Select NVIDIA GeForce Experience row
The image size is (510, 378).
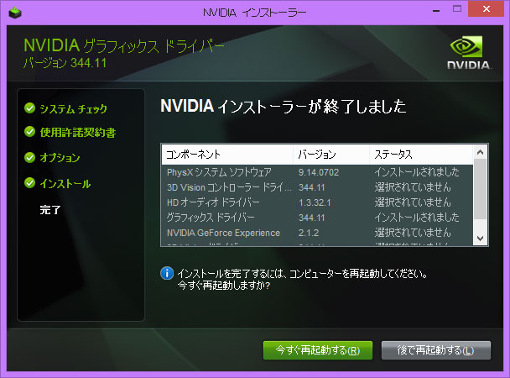pyautogui.click(x=317, y=233)
